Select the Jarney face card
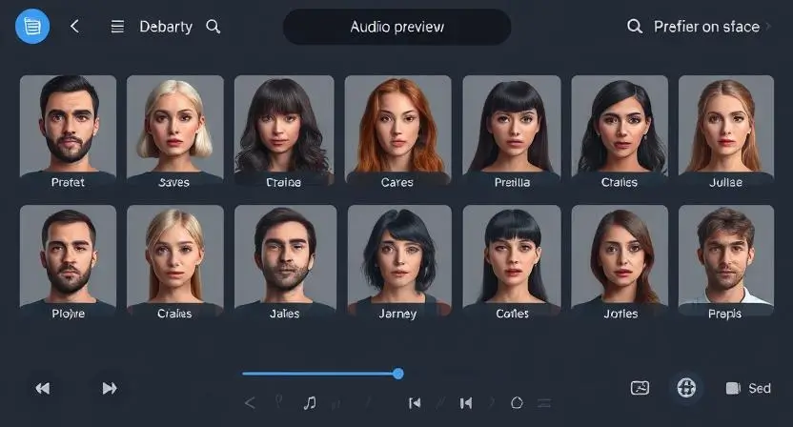Viewport: 793px width, 427px height. click(x=399, y=263)
